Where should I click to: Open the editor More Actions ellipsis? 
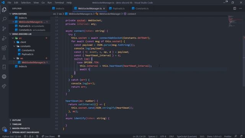240,8
